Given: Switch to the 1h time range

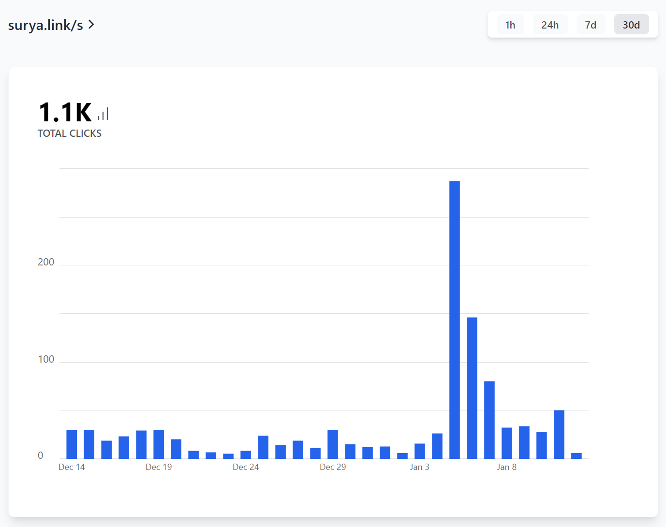Looking at the screenshot, I should coord(510,25).
